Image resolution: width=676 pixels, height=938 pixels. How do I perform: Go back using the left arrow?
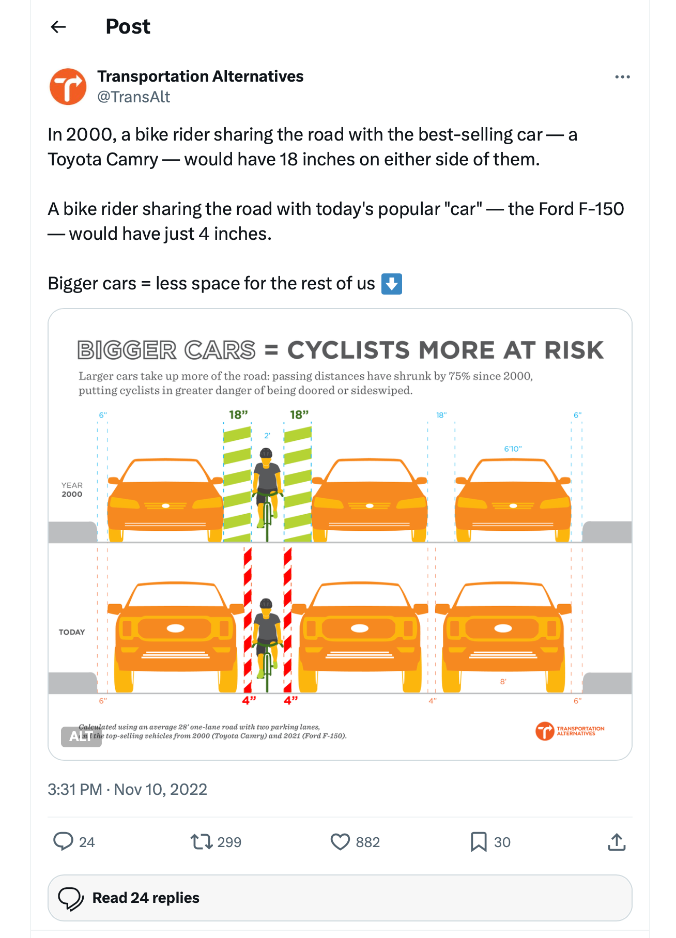pyautogui.click(x=58, y=27)
